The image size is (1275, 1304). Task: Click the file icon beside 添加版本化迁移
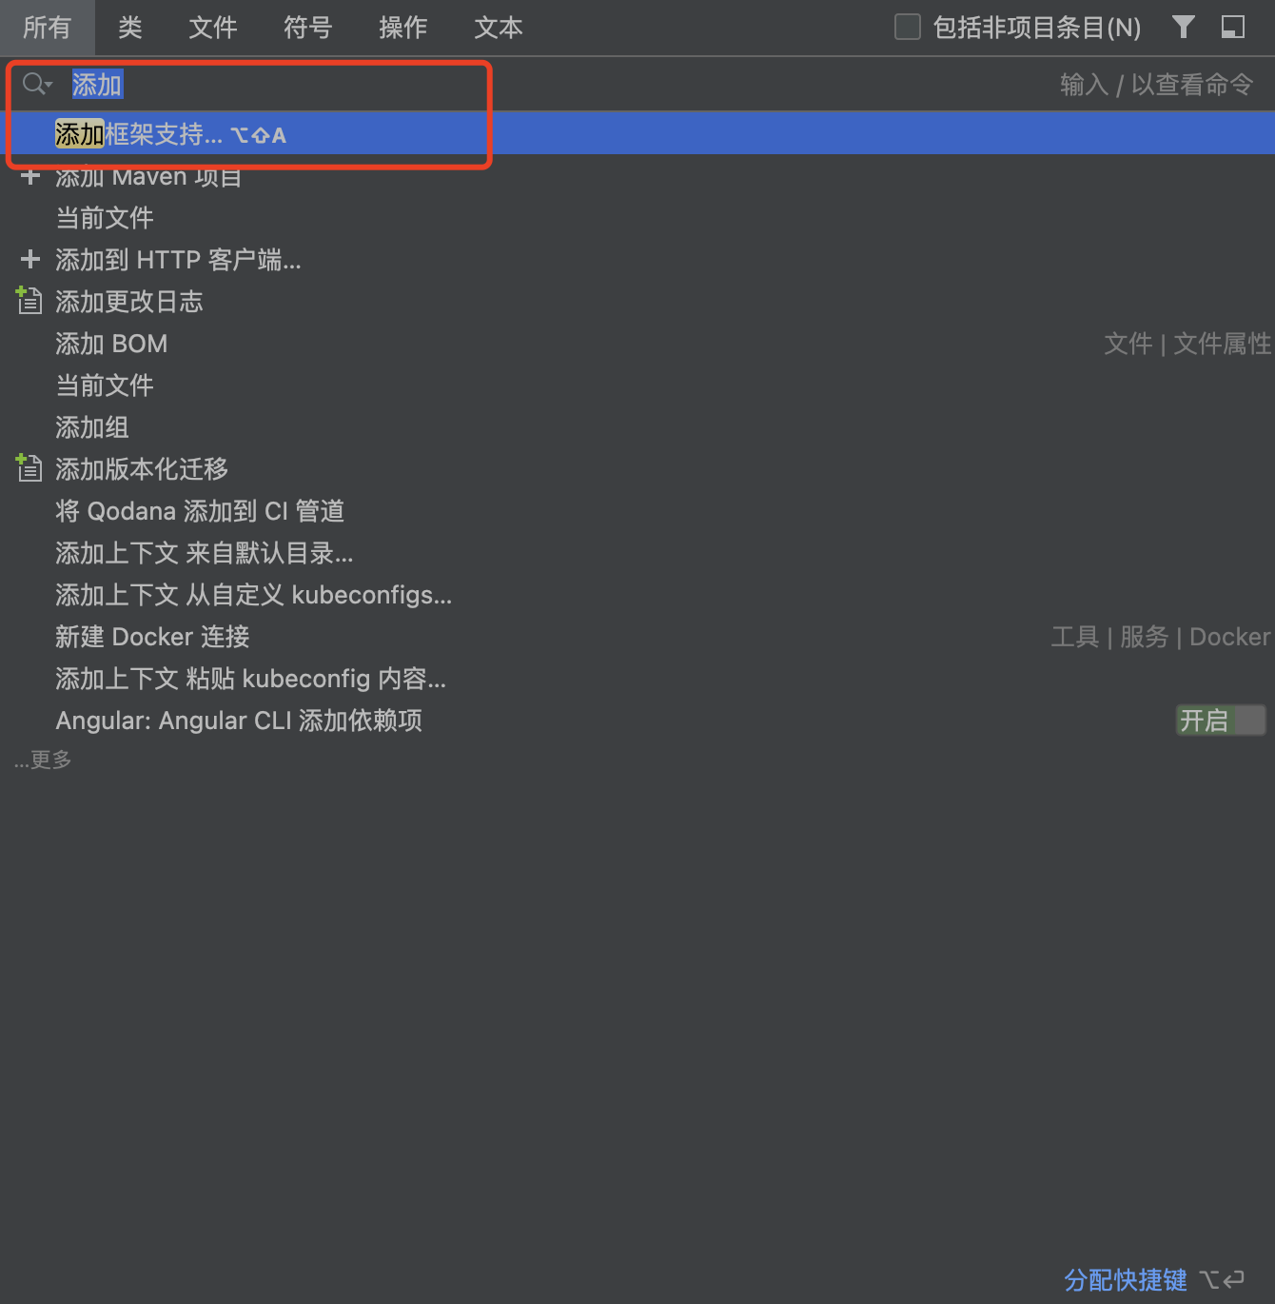click(x=29, y=468)
